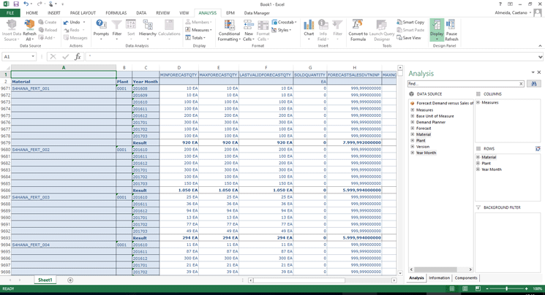Click the insert function fx icon
The height and width of the screenshot is (295, 545).
click(x=78, y=56)
